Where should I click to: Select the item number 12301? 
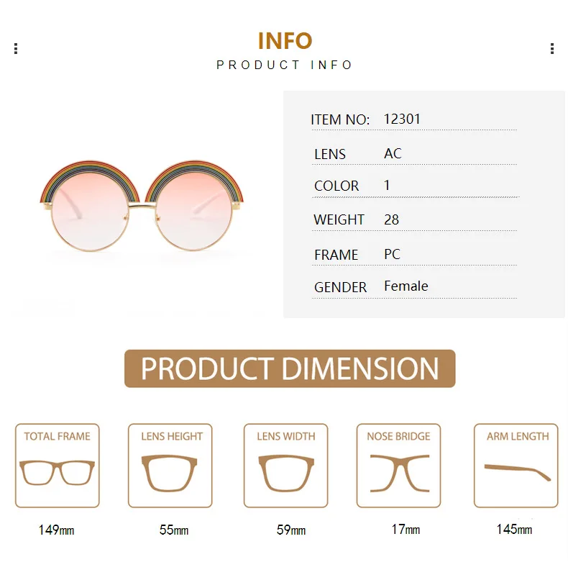402,119
